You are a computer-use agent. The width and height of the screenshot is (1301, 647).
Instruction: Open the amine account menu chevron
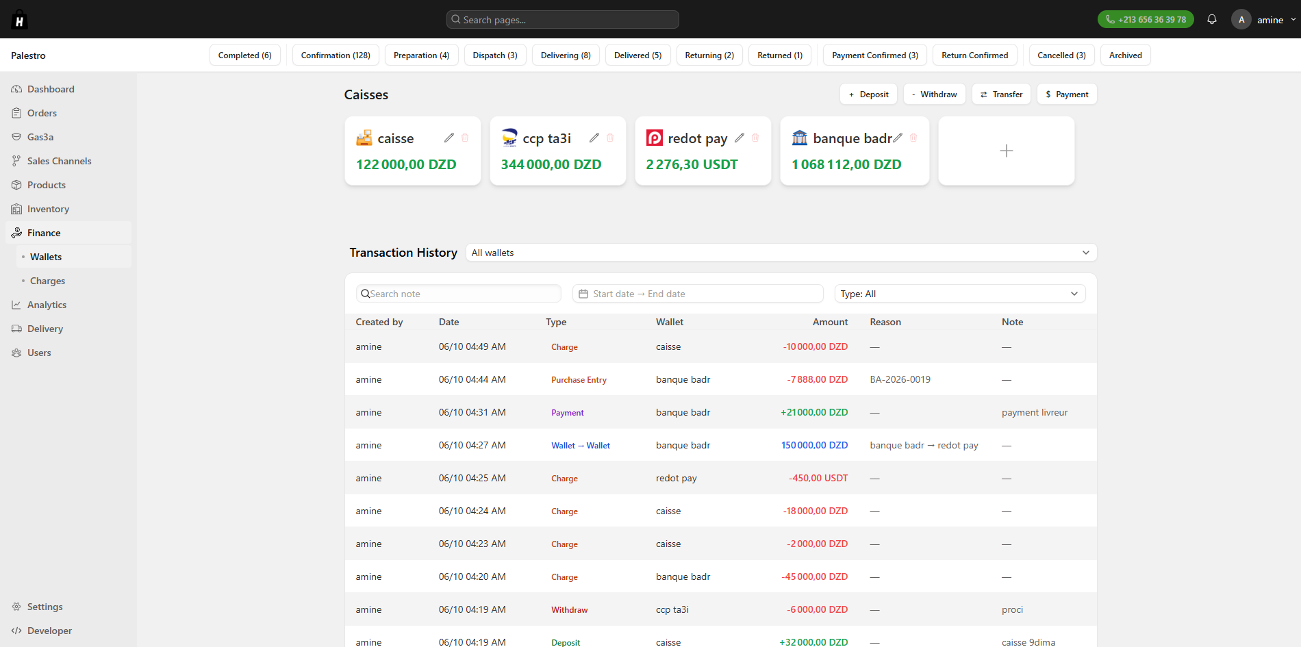(x=1293, y=19)
